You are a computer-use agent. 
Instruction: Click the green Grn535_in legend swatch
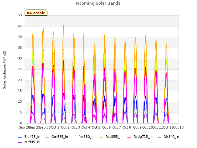tap(47, 137)
